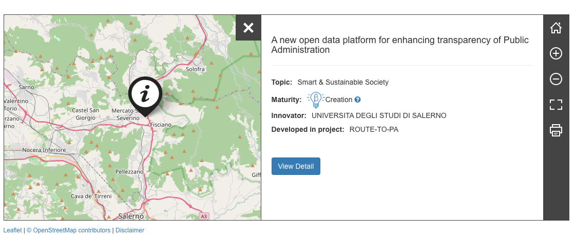This screenshot has height=237, width=575.
Task: Open the help icon beside Creation
Action: click(x=358, y=100)
